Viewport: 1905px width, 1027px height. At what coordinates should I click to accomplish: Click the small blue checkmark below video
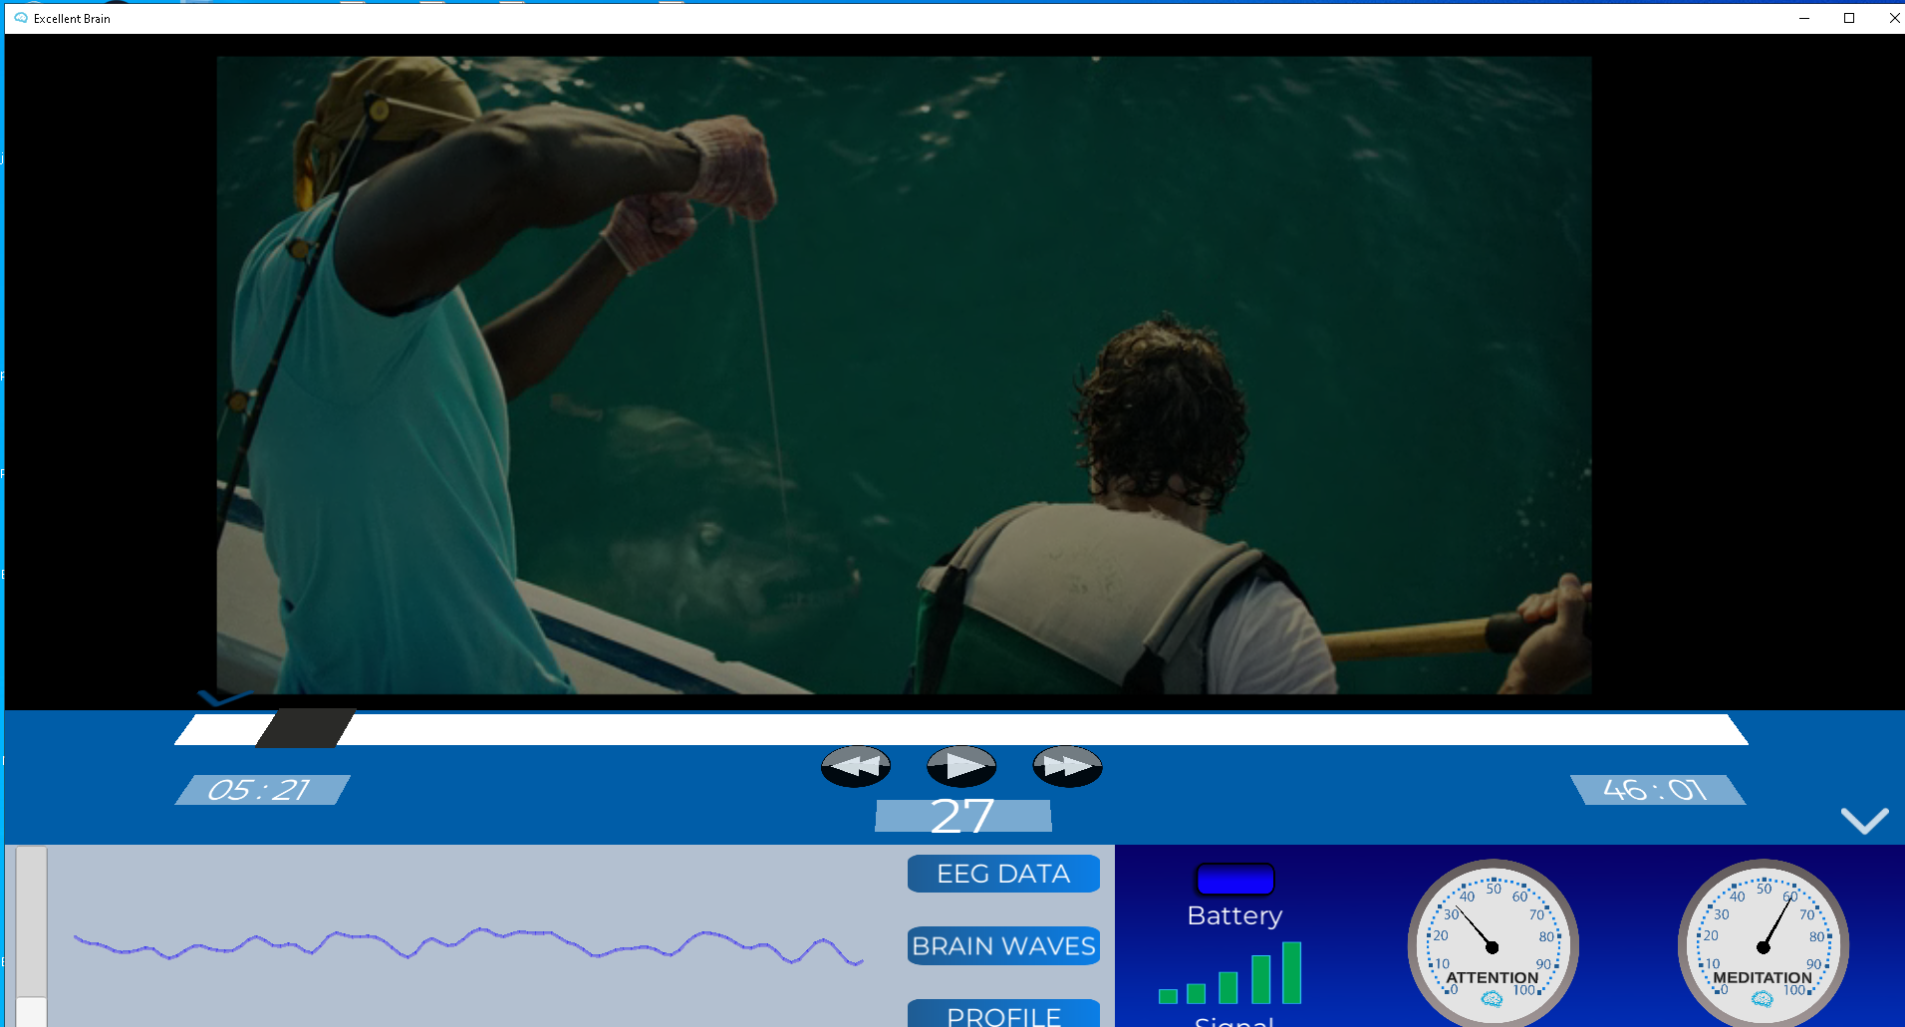pyautogui.click(x=224, y=697)
